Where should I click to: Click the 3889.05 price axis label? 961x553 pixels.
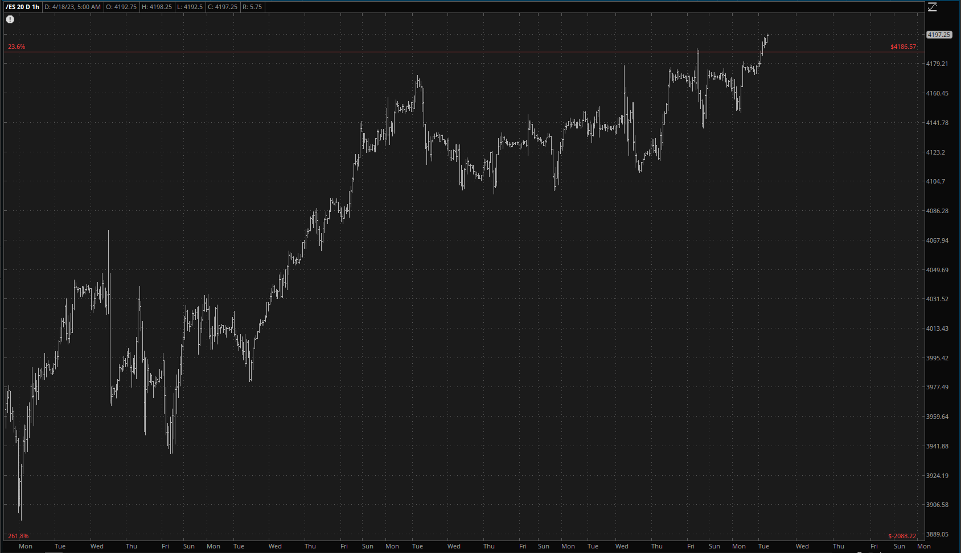[x=937, y=534]
